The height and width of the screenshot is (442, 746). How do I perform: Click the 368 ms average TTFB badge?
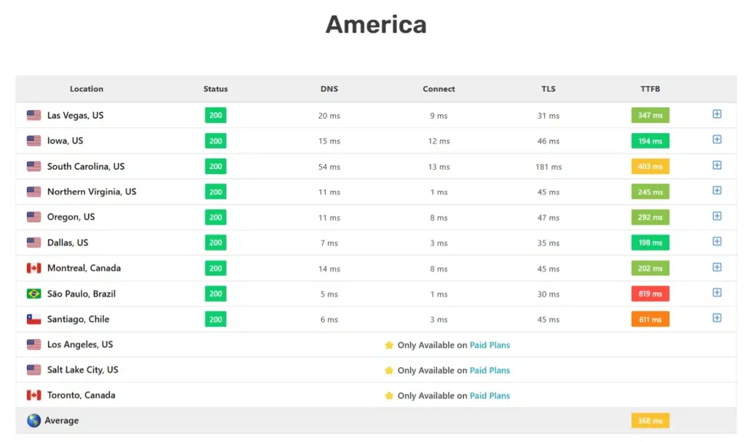click(651, 421)
